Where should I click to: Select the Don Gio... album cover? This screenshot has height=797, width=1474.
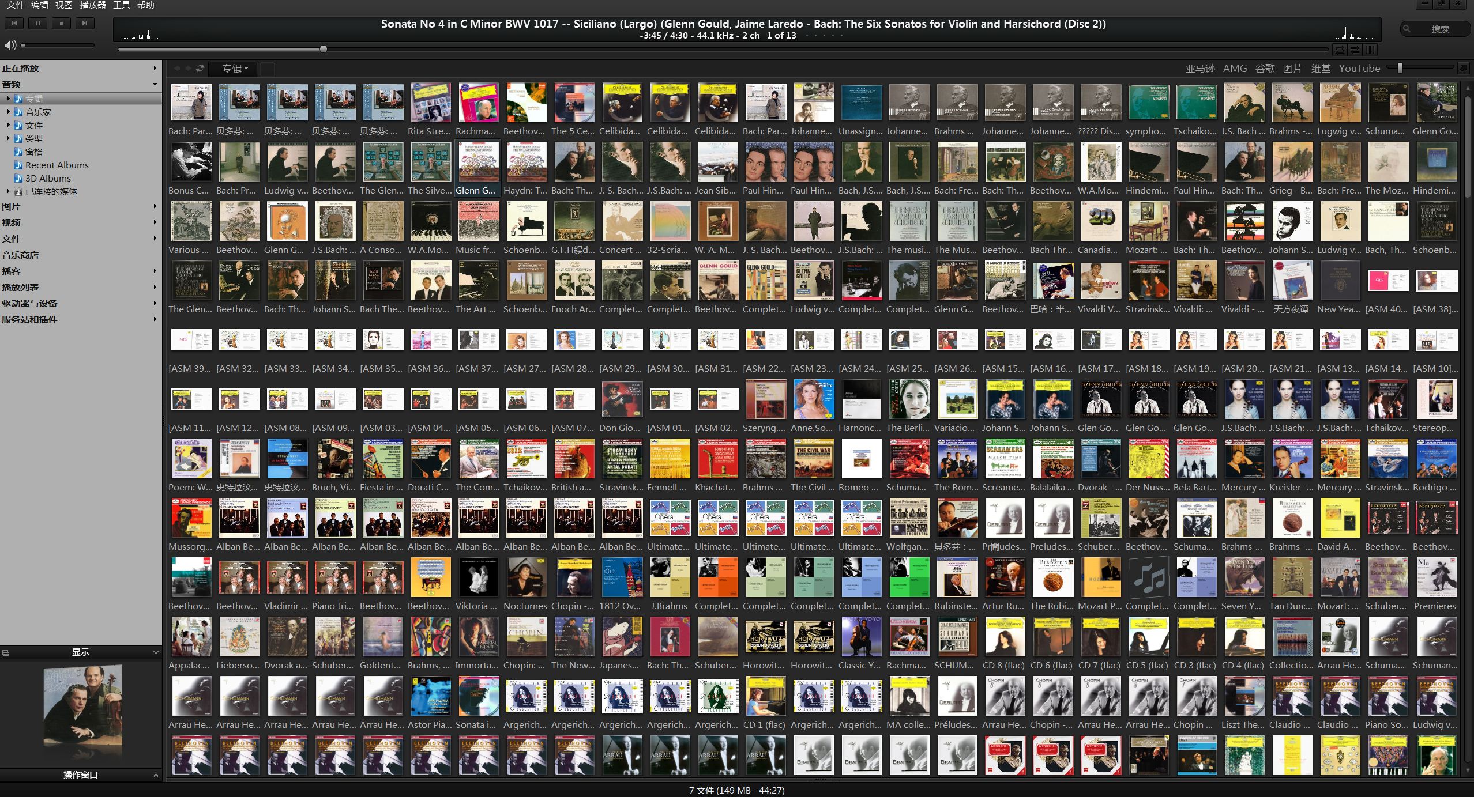pos(622,399)
